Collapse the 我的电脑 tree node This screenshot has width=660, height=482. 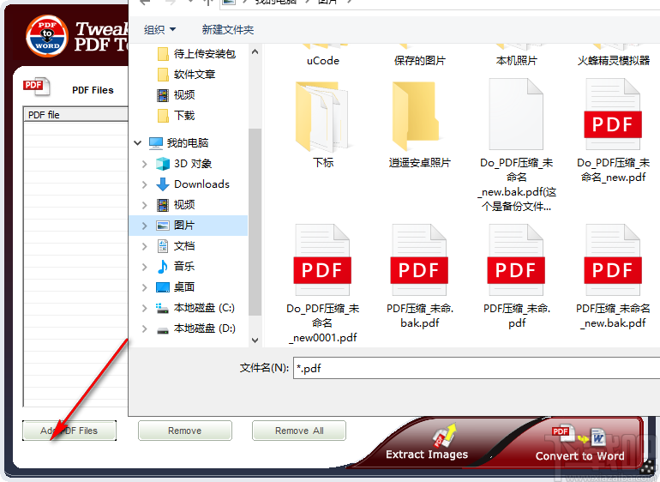tap(138, 143)
